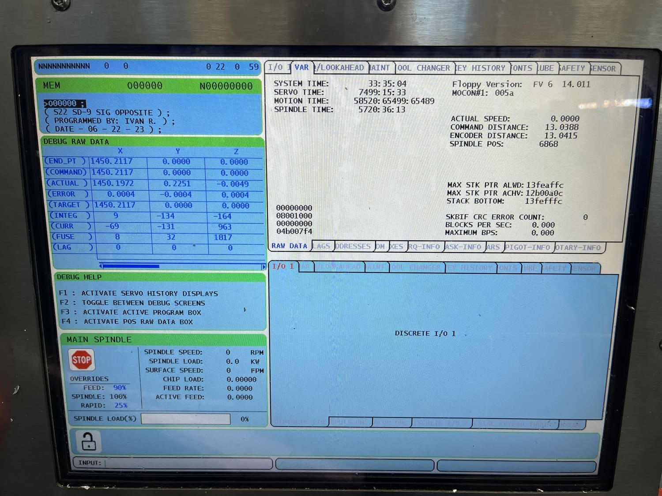This screenshot has height=496, width=662.
Task: Open the SAFETY tab
Action: 573,69
